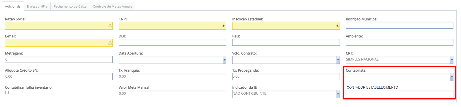
Task: Click the warning icon in Razão Social field
Action: coord(110,26)
